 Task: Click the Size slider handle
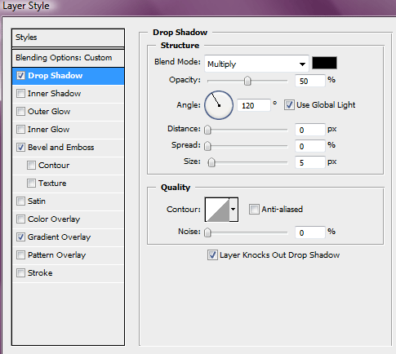click(211, 162)
